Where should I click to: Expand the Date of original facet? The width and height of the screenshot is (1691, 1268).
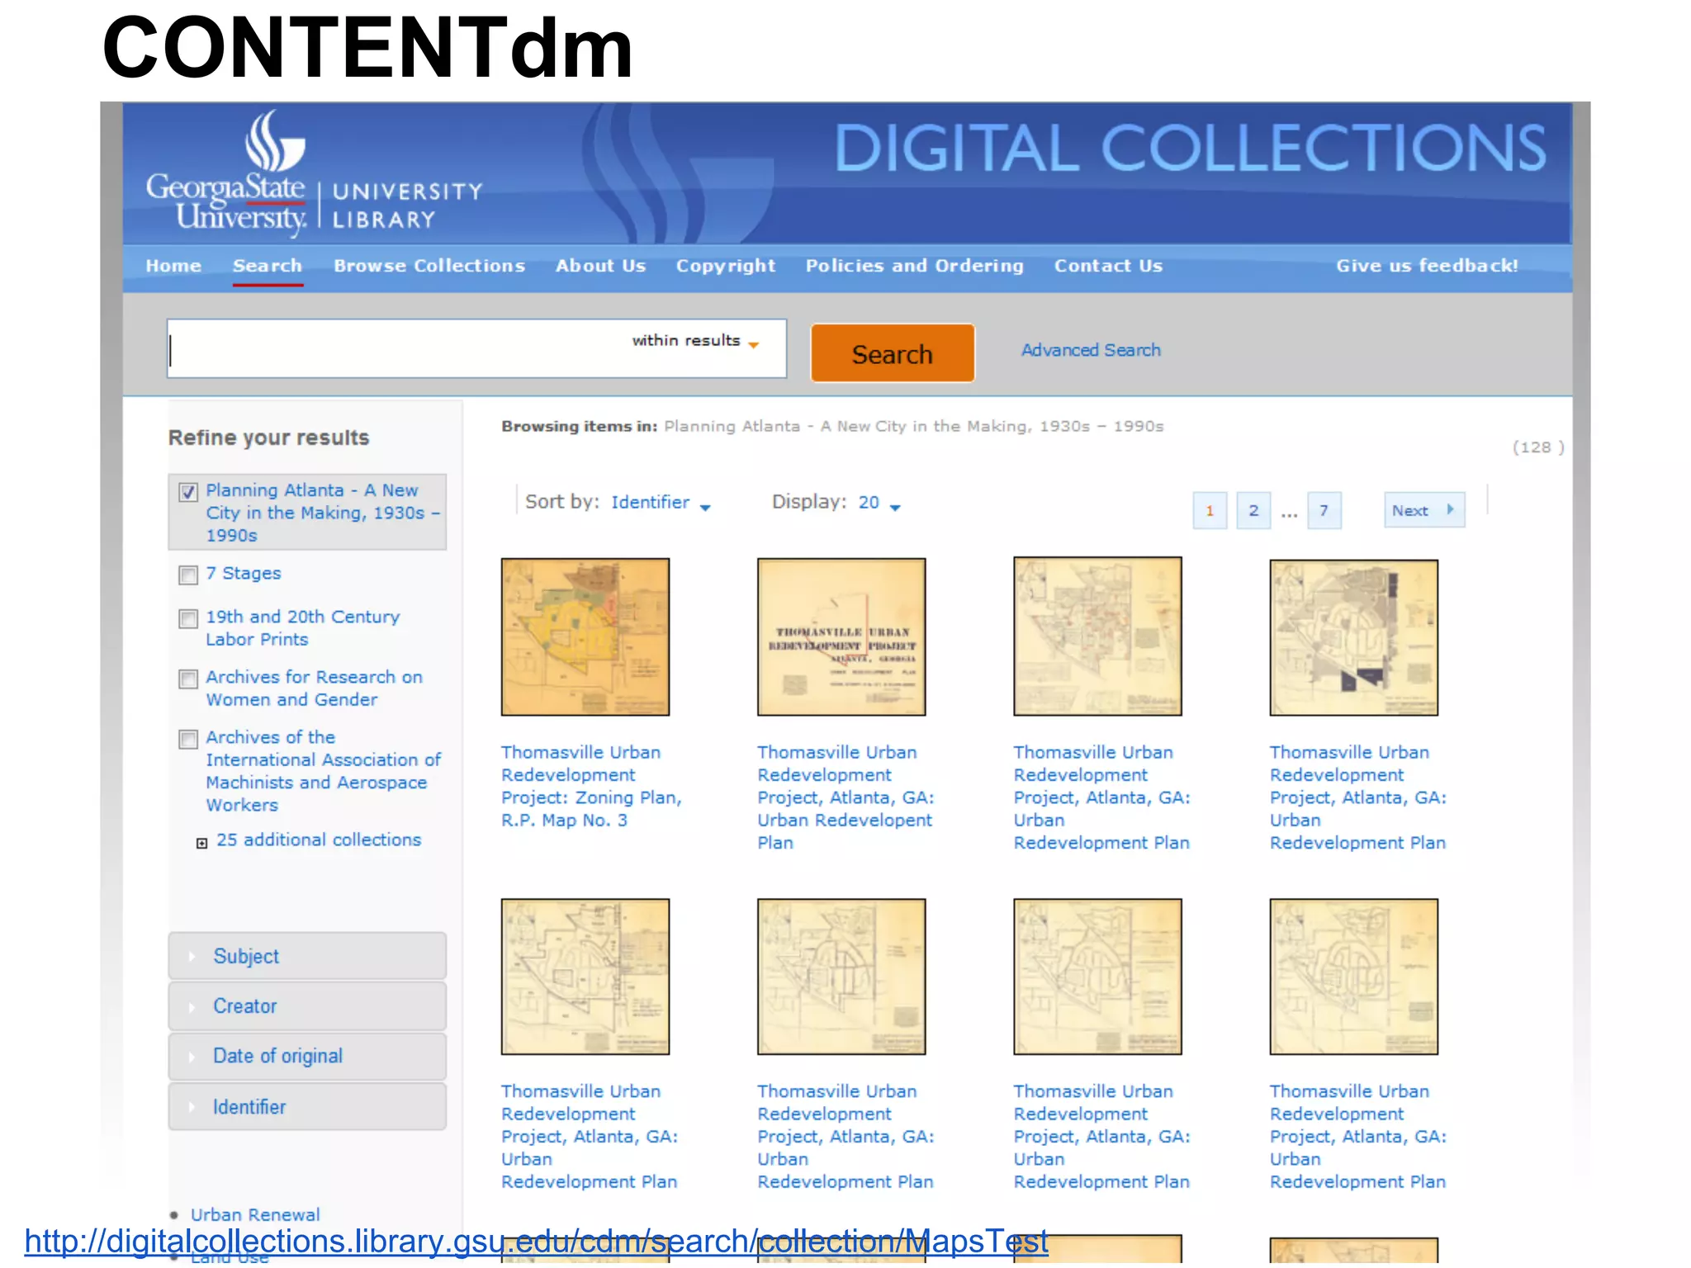click(307, 1056)
